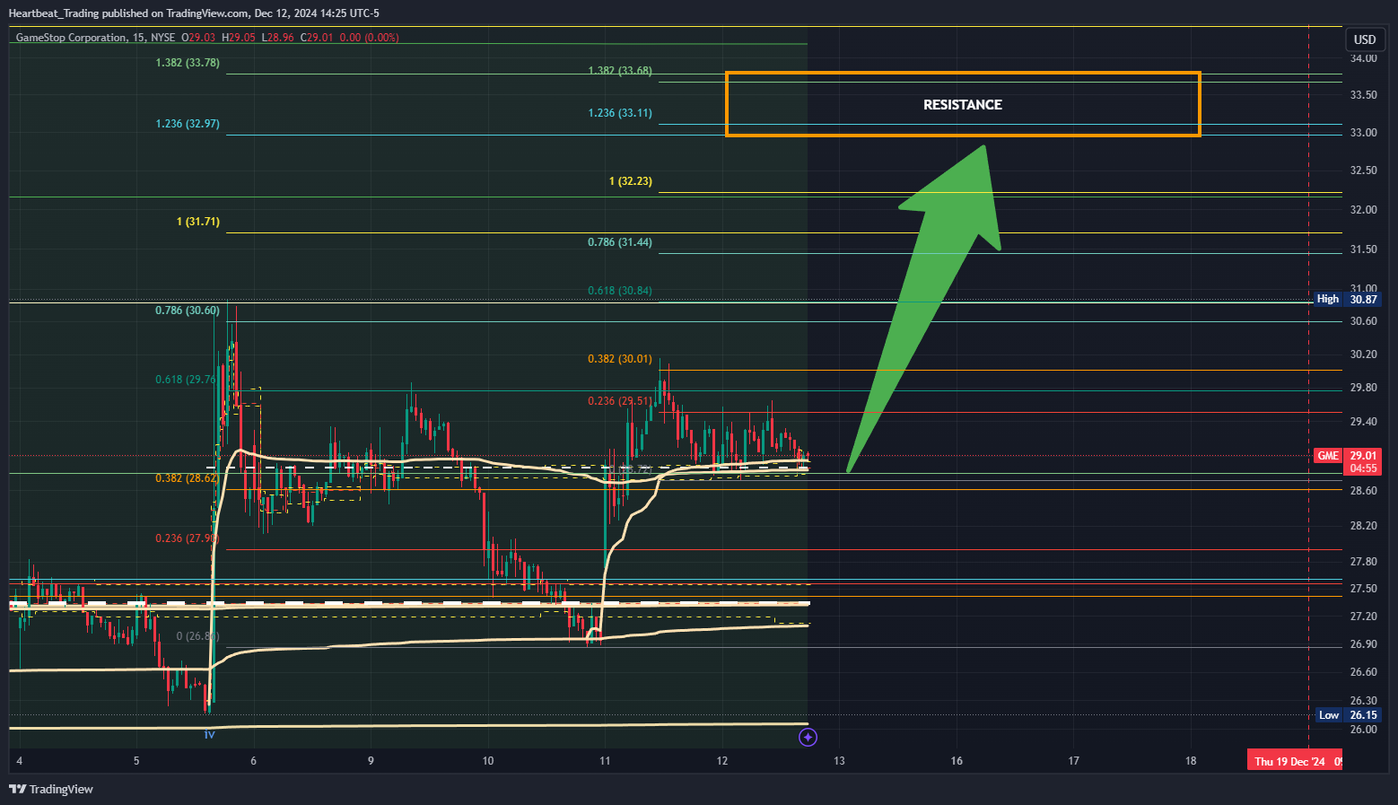Screen dimensions: 1398x805
Task: Click the 34.00 price axis label
Action: point(1363,58)
